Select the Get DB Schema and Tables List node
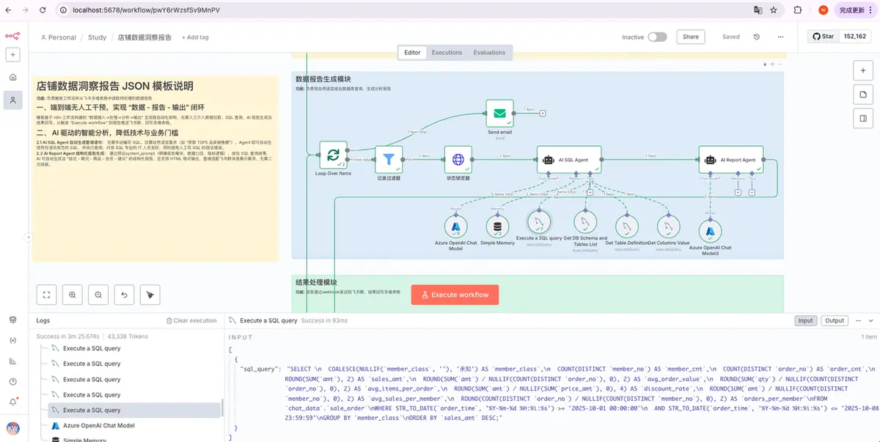880x442 pixels. pos(584,221)
